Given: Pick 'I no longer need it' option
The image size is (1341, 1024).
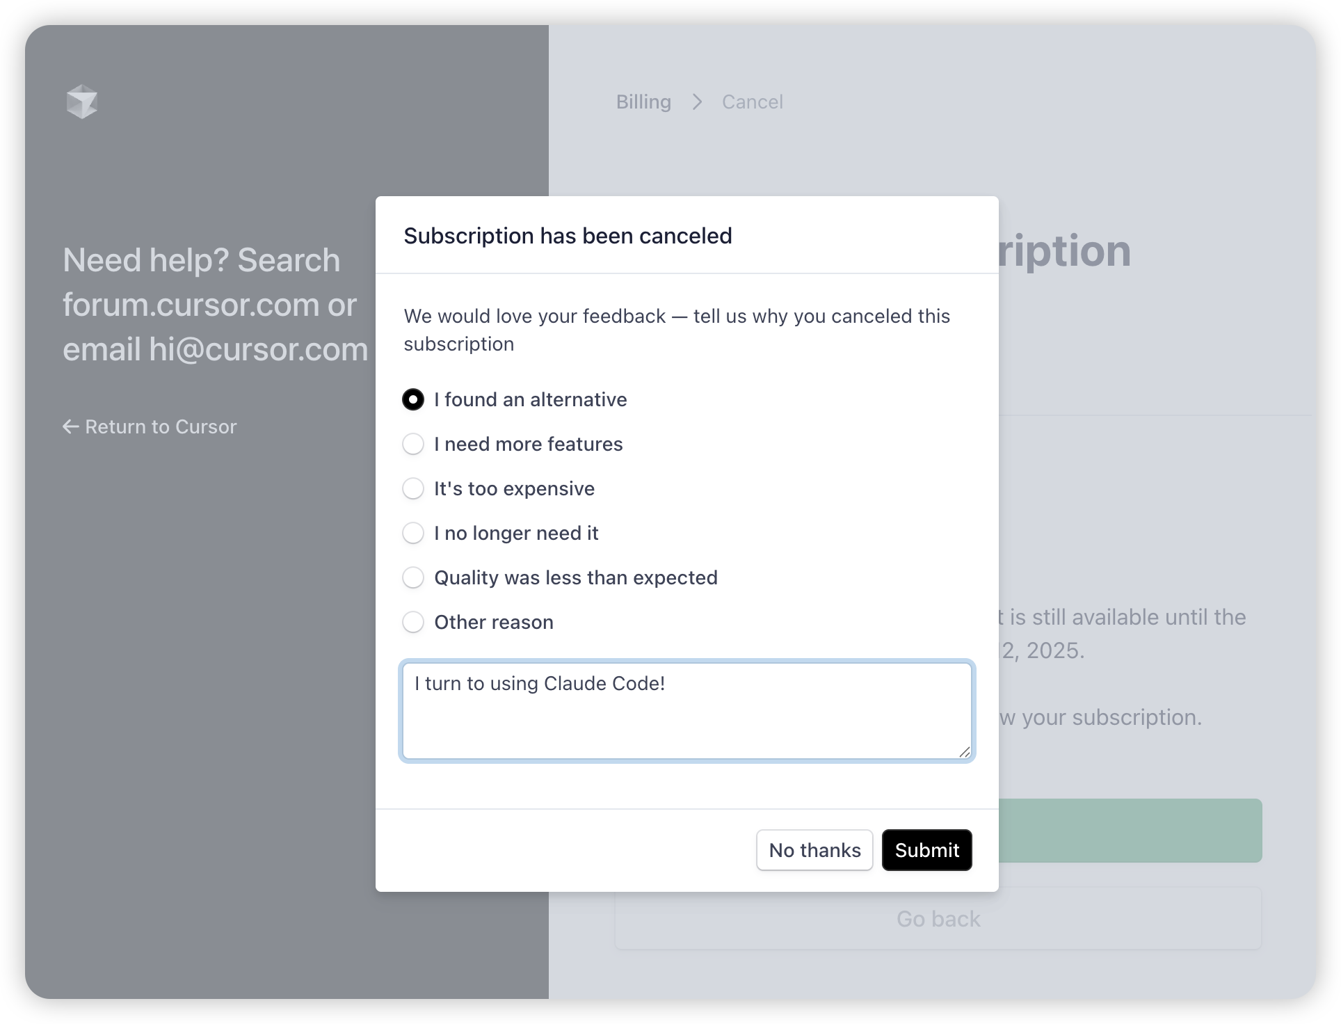Looking at the screenshot, I should (x=413, y=533).
